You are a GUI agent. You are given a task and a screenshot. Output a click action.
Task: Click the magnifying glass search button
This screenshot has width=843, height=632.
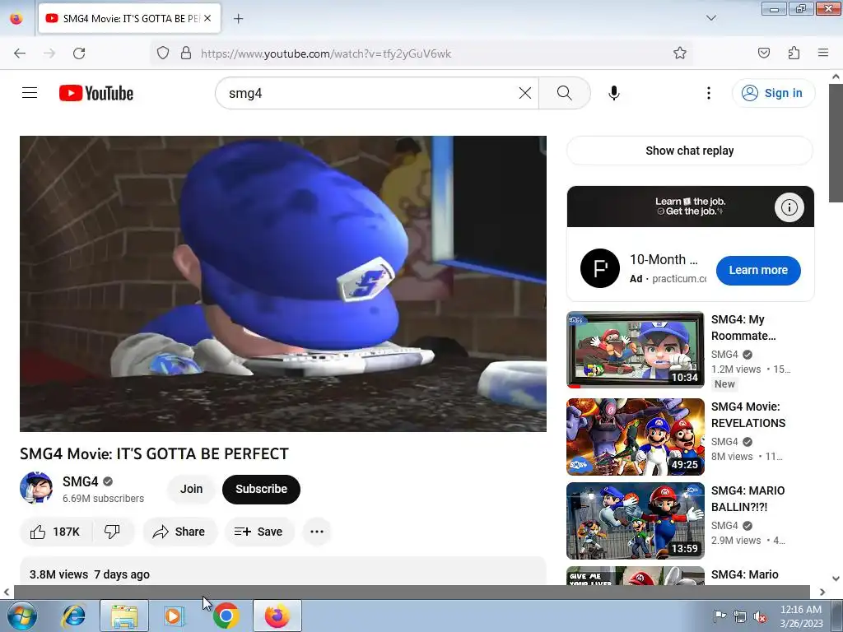click(x=565, y=93)
